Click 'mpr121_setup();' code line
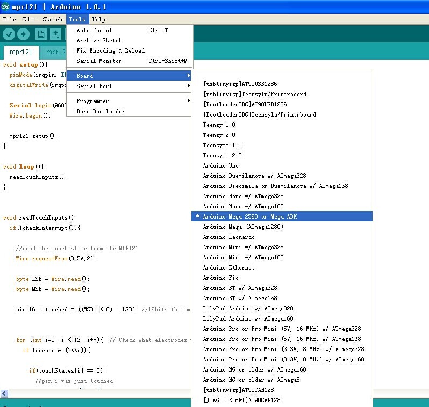The height and width of the screenshot is (407, 429). [x=33, y=136]
